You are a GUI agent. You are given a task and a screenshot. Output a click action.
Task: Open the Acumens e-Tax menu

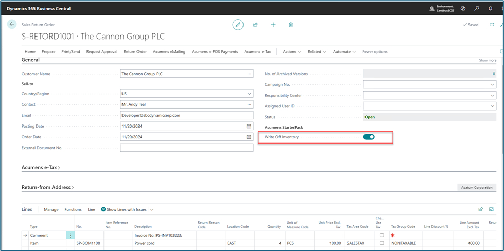(257, 51)
